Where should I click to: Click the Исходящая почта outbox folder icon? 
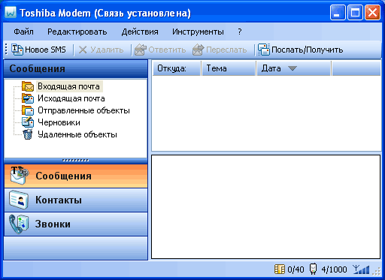28,98
